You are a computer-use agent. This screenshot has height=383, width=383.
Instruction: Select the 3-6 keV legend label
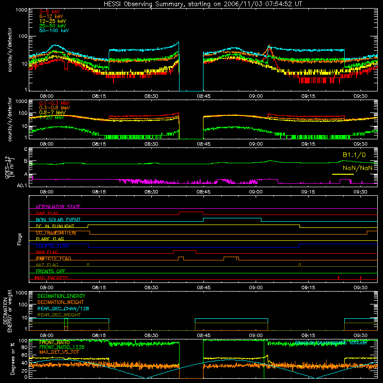[x=50, y=11]
